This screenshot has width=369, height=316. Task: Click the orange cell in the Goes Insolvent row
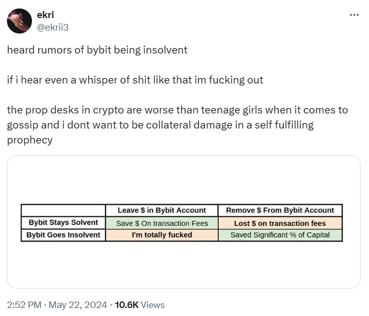point(161,234)
